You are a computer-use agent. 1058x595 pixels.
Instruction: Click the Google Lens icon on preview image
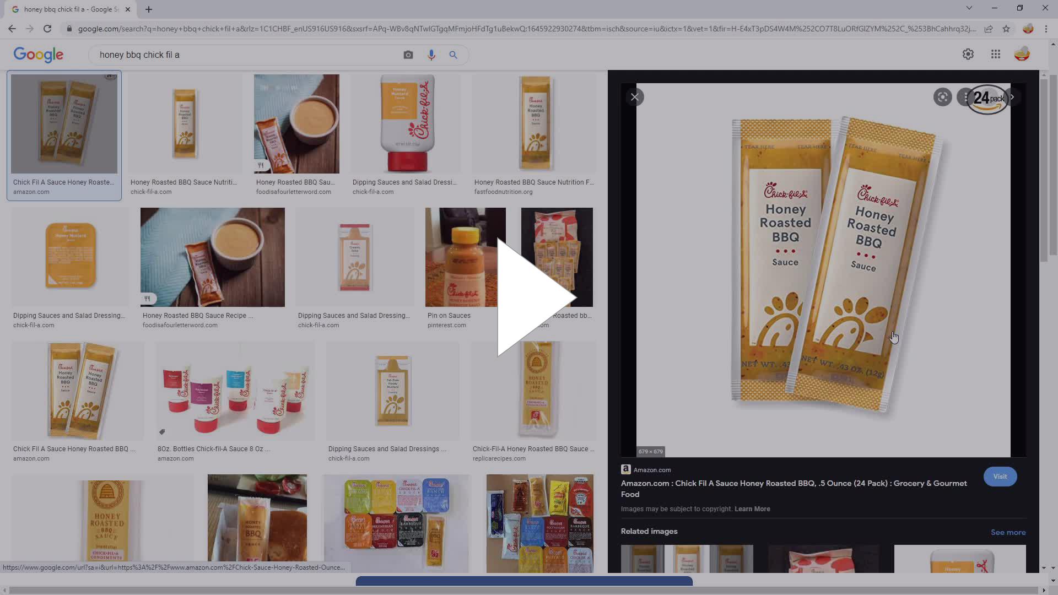point(942,98)
